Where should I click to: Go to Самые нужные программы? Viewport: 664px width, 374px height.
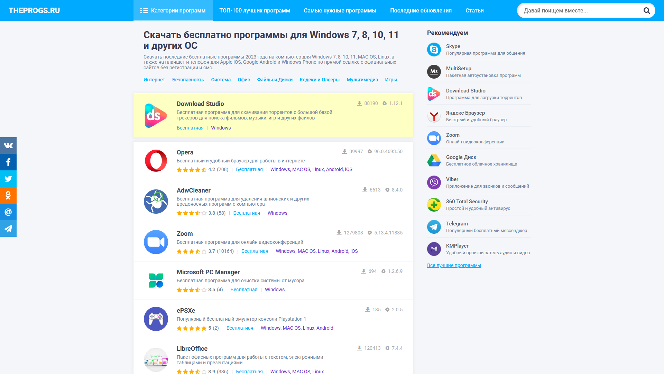click(x=340, y=10)
